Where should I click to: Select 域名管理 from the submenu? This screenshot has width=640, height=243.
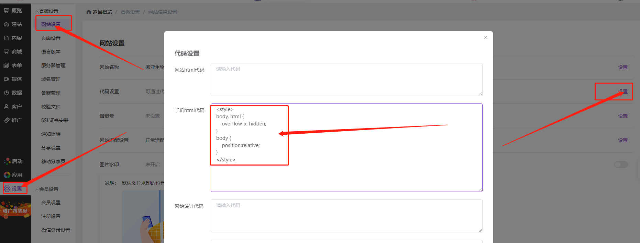pos(51,79)
